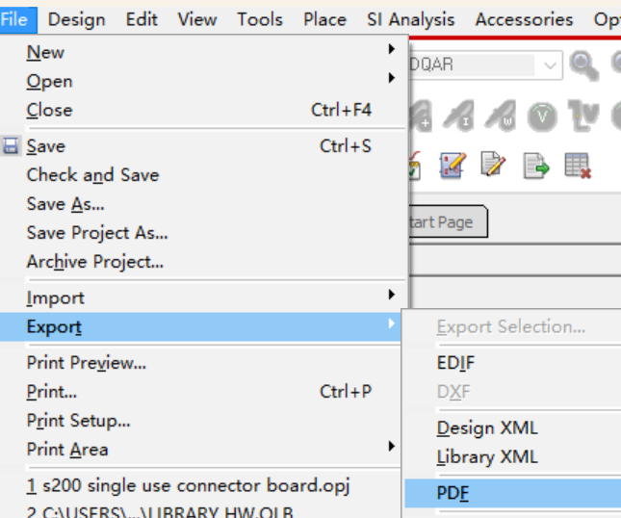
Task: Click the clipboard checkmark icon
Action: coord(414,166)
